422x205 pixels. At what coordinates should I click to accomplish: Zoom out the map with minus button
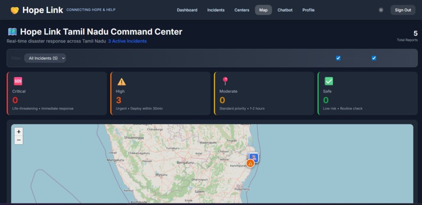click(18, 140)
